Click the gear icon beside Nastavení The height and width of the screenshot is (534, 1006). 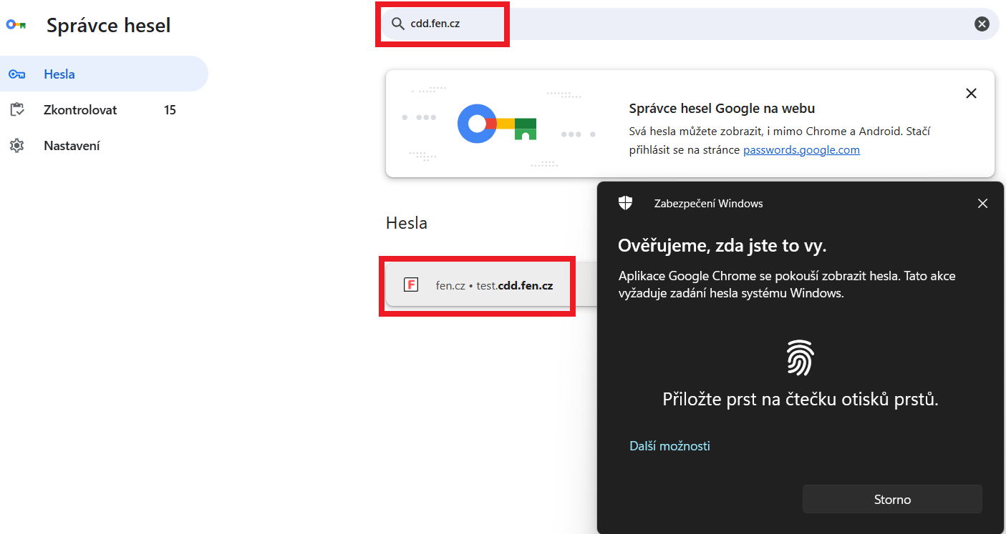[x=16, y=146]
